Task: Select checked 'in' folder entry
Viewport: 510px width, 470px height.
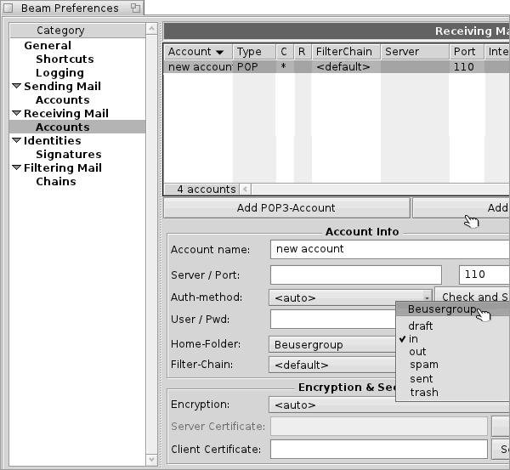Action: [x=414, y=339]
